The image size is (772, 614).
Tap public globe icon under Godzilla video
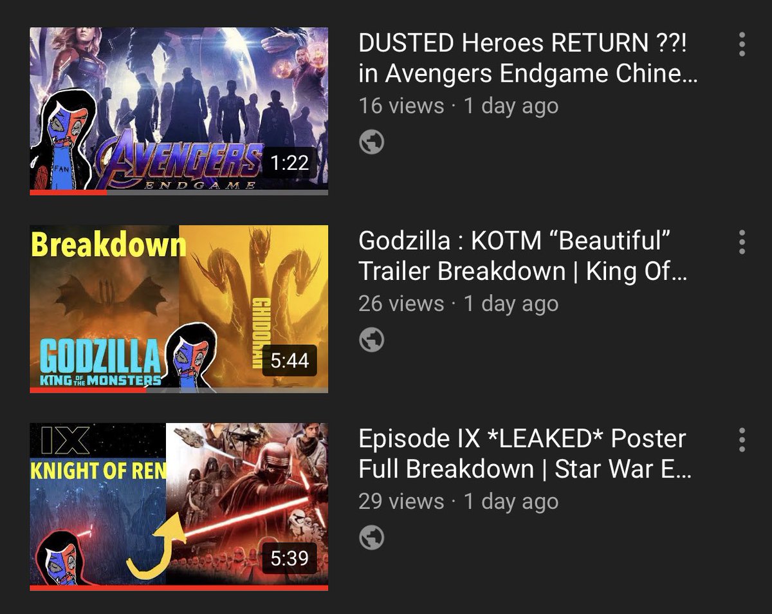pyautogui.click(x=371, y=340)
